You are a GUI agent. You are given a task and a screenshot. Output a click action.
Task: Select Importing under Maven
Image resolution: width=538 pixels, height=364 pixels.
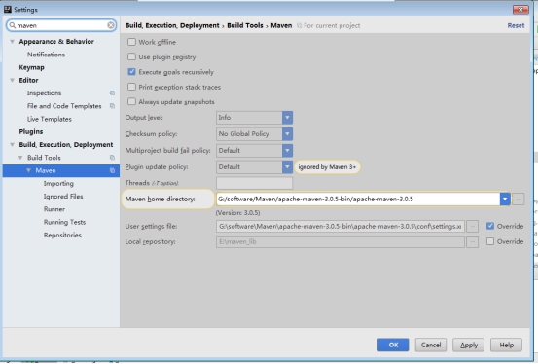(x=58, y=183)
